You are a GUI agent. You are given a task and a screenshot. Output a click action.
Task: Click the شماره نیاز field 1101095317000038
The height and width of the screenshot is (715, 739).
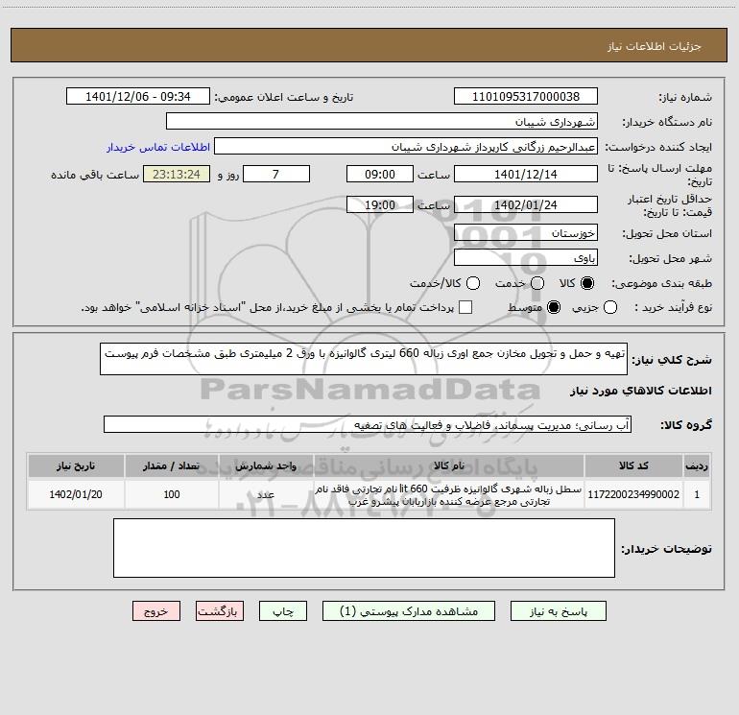pyautogui.click(x=526, y=96)
